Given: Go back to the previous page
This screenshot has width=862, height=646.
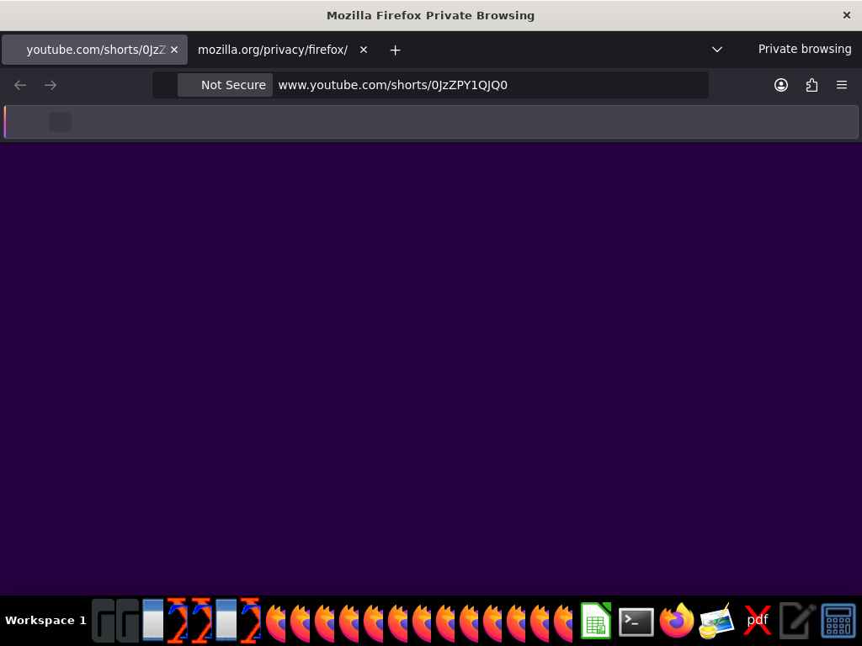Looking at the screenshot, I should [20, 85].
